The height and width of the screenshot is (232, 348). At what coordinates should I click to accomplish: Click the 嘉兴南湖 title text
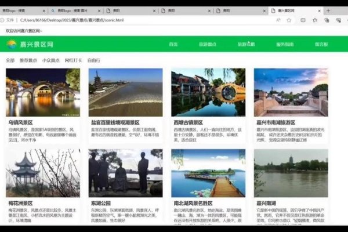[x=266, y=203]
